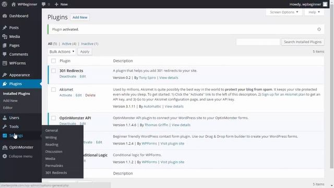Click the Settings sidebar icon
Image resolution: width=334 pixels, height=188 pixels.
[x=5, y=136]
